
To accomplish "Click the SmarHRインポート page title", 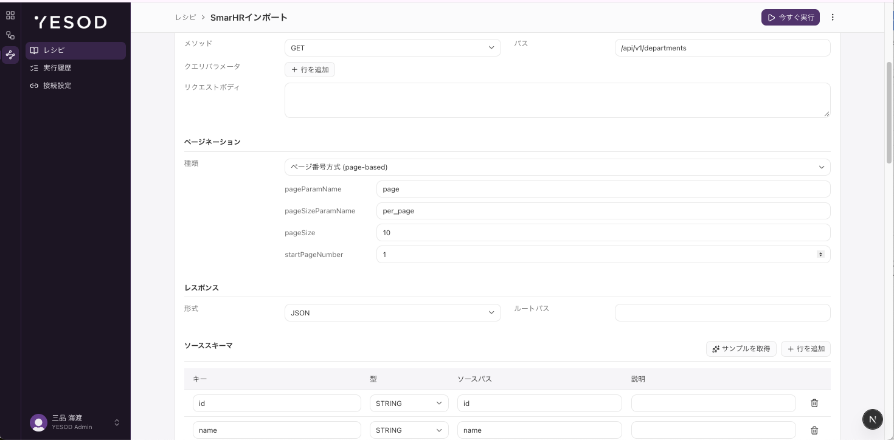I will (x=249, y=18).
